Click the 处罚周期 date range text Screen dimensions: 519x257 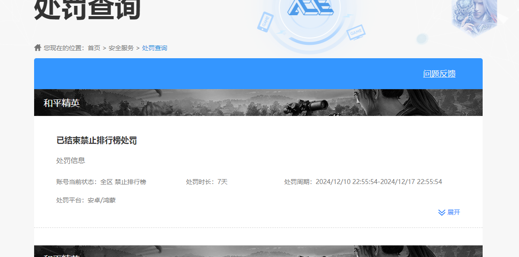tap(363, 182)
